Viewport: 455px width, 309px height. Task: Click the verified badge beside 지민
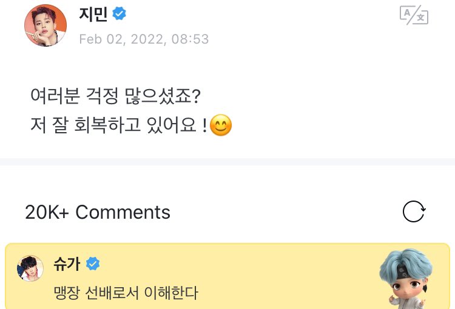click(120, 14)
